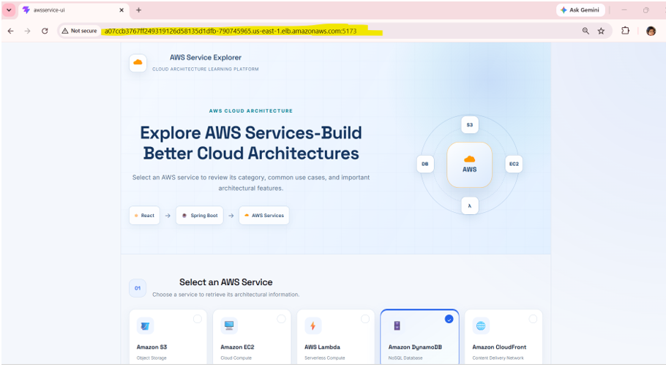Select the Amazon CloudFront radio button
The width and height of the screenshot is (666, 367).
(533, 319)
